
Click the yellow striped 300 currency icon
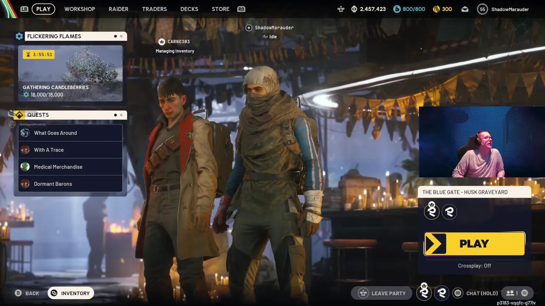tap(436, 9)
